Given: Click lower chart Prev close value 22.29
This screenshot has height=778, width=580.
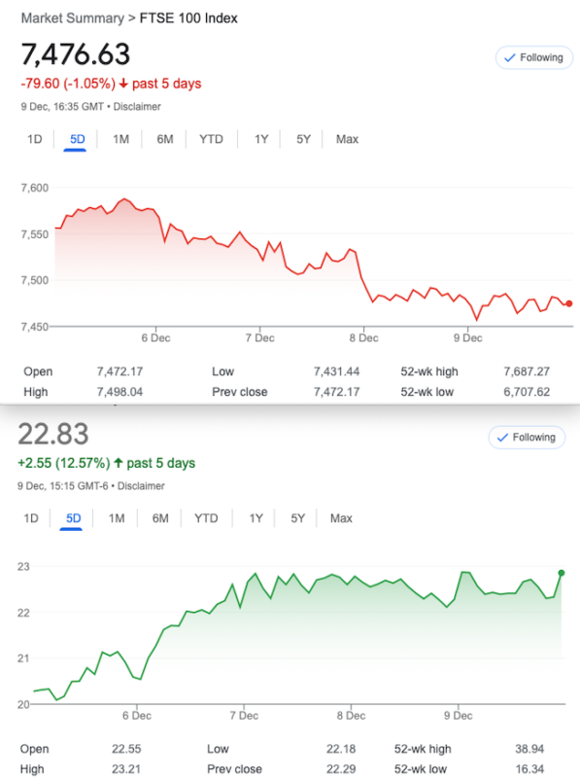Looking at the screenshot, I should (x=341, y=769).
